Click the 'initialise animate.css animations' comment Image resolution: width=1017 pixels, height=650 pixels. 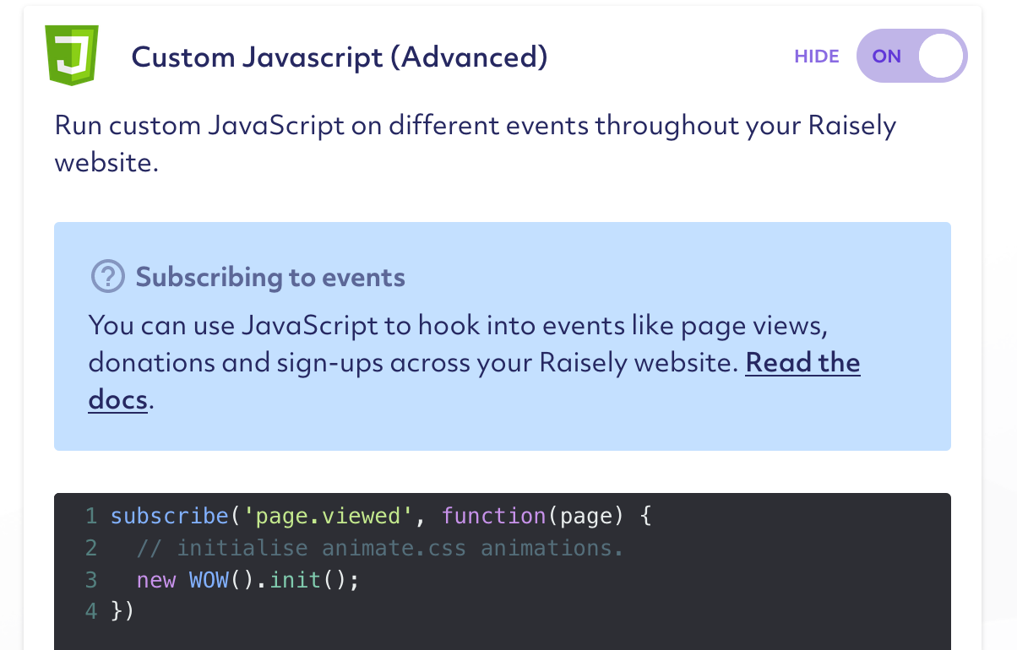point(379,548)
